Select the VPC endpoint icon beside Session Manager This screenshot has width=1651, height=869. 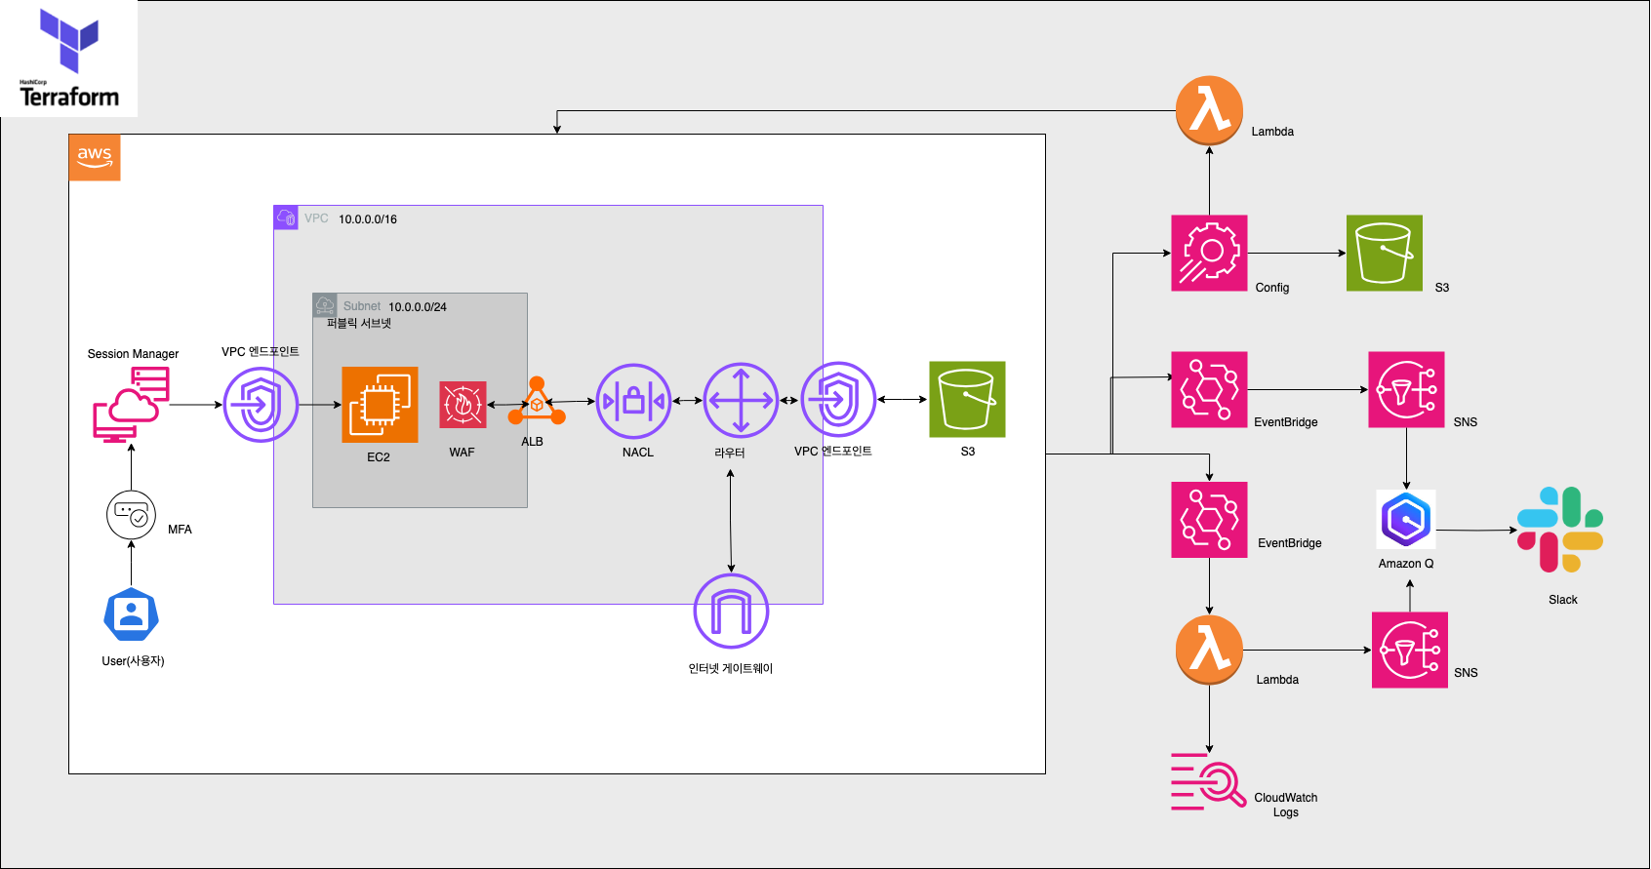pos(261,404)
